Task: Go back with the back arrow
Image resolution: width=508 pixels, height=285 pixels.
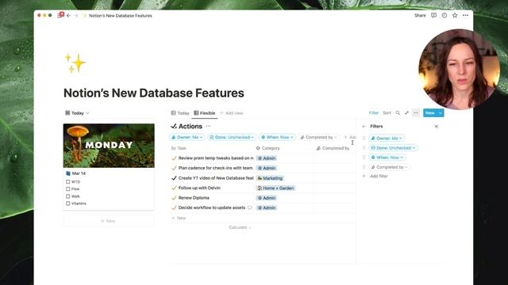Action: [68, 16]
